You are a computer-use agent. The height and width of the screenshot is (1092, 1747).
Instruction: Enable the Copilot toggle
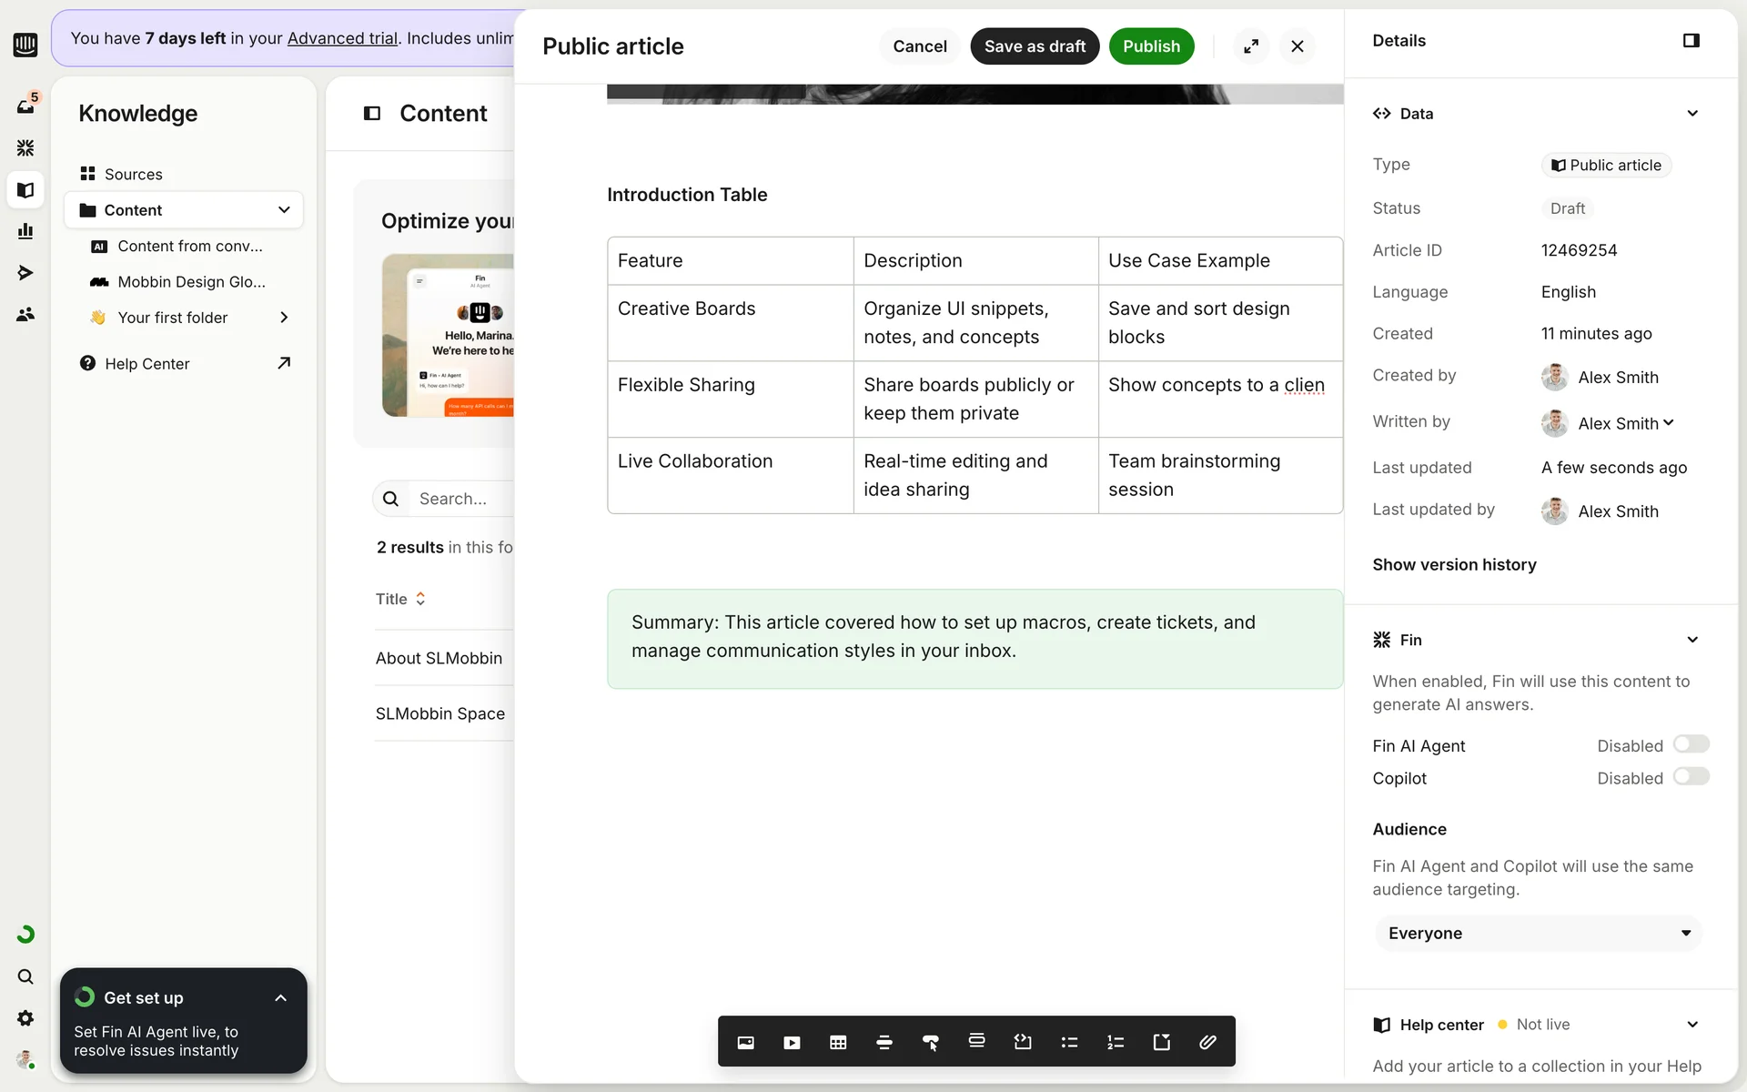pos(1691,777)
